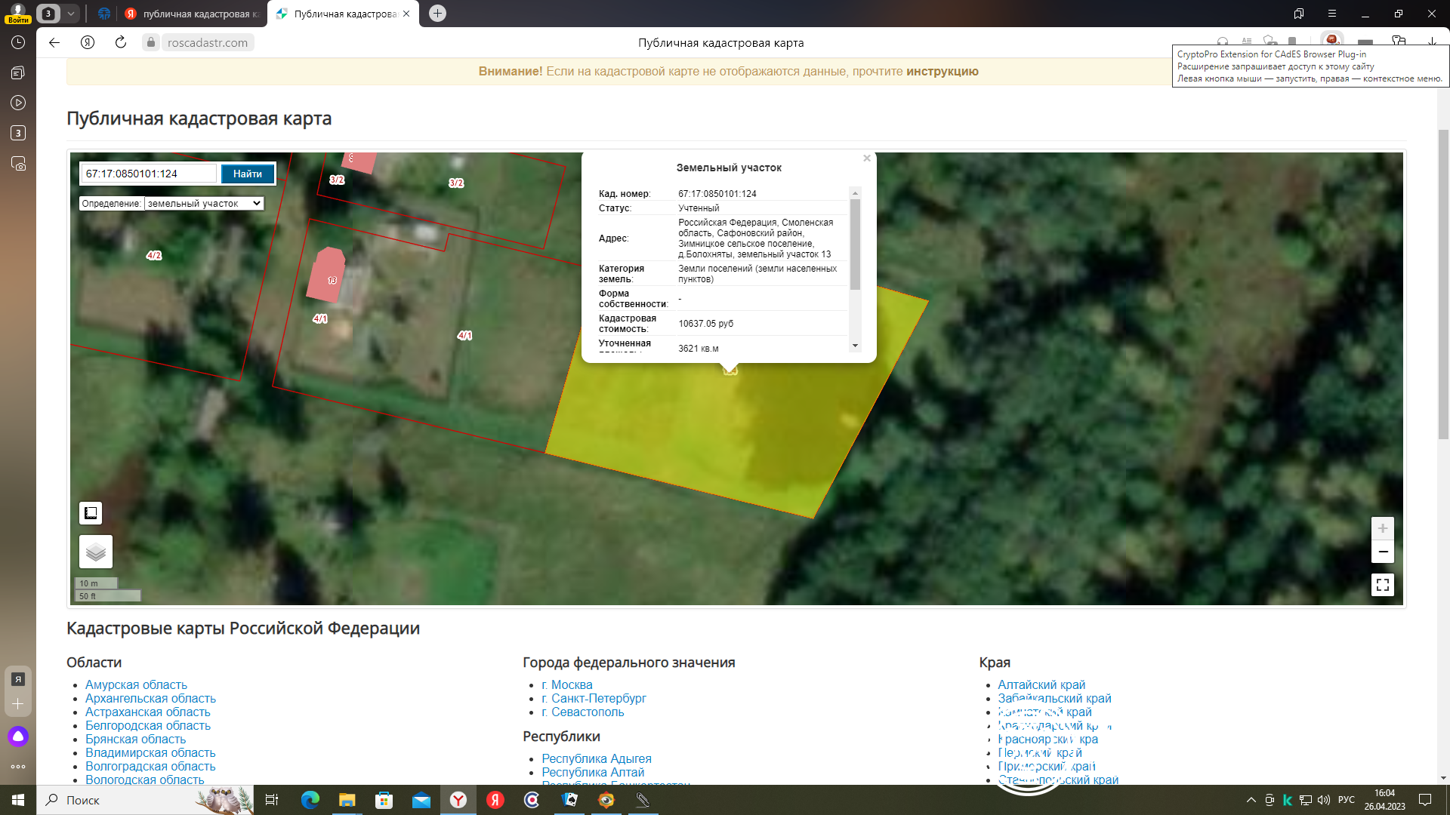1450x815 pixels.
Task: Open the Забайкальский край link
Action: pos(1054,698)
